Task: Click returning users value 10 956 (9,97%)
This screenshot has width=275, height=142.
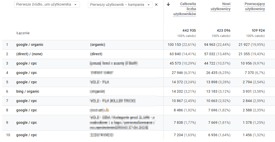Action: point(253,64)
